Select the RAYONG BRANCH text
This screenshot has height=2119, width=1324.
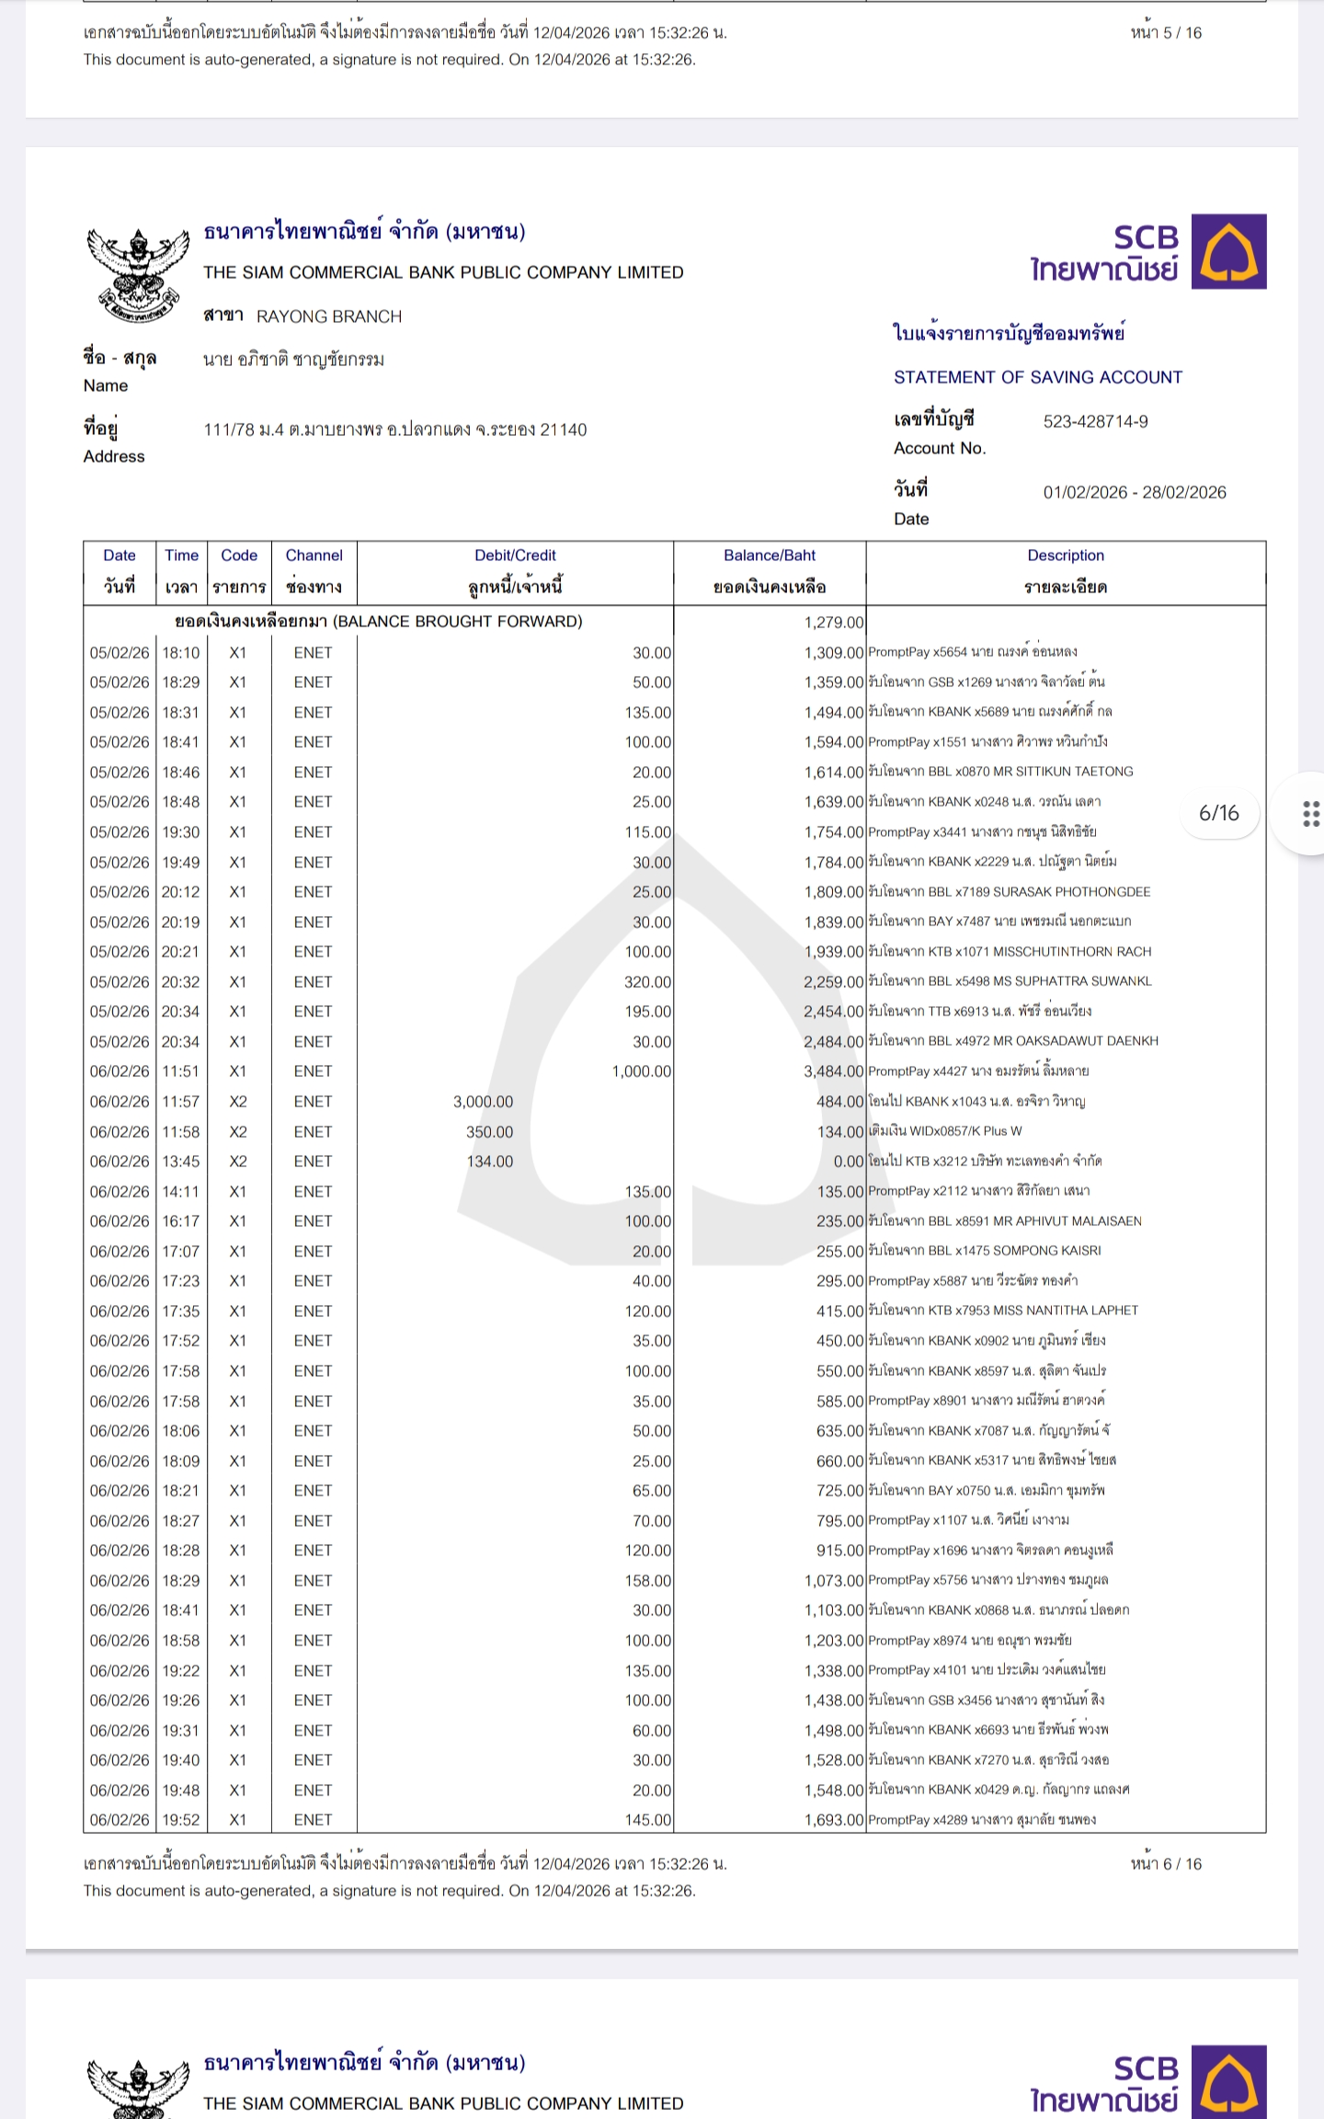[329, 316]
